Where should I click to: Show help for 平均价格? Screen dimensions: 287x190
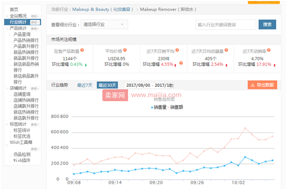point(125,50)
